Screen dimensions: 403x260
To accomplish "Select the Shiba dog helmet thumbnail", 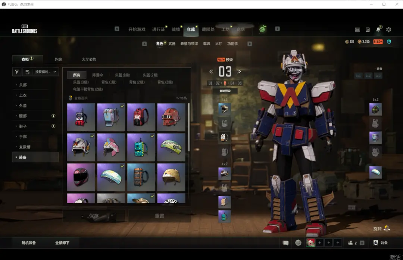I will pos(171,177).
